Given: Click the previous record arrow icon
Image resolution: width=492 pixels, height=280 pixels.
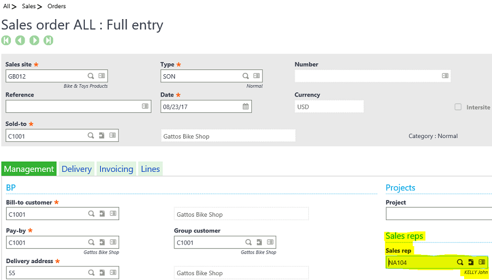Looking at the screenshot, I should pos(20,40).
